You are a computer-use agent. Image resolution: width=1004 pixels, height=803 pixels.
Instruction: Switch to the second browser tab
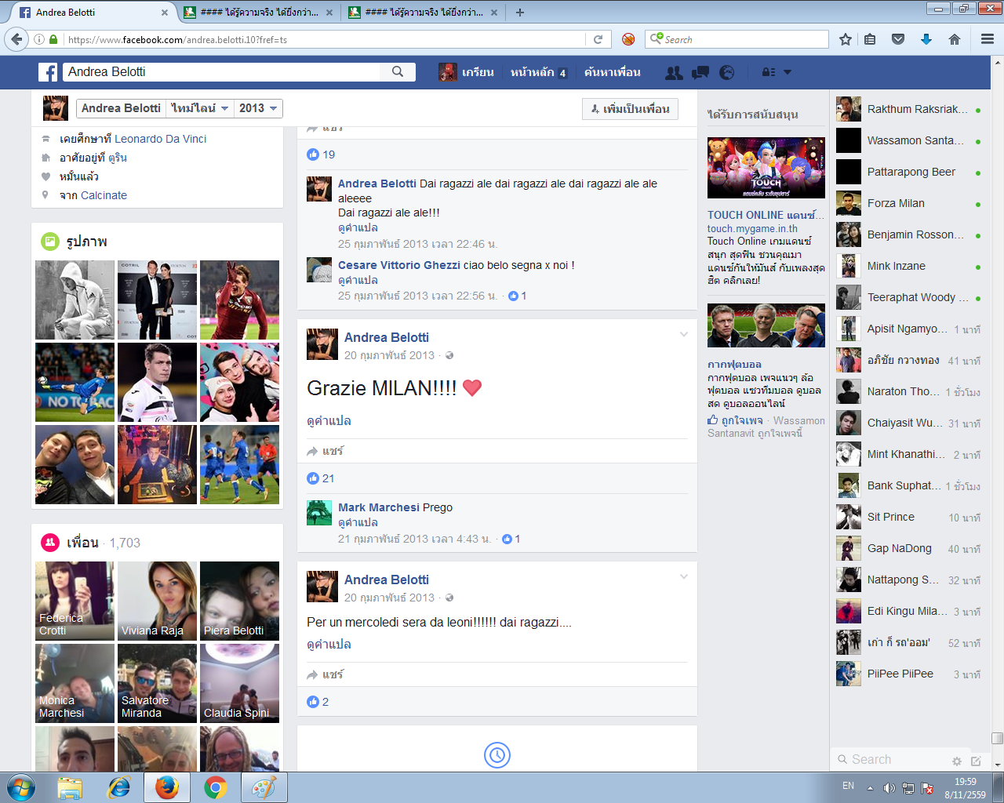[260, 13]
